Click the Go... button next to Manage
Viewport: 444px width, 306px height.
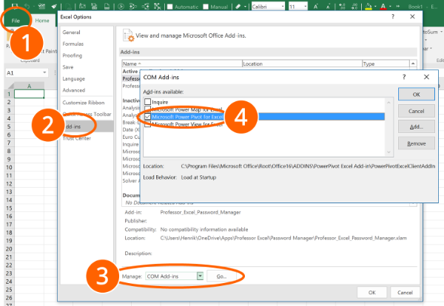221,276
